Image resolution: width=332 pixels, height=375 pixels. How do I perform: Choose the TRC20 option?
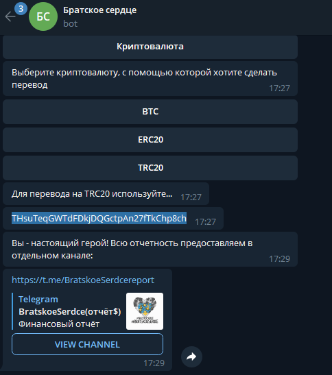[x=150, y=168]
